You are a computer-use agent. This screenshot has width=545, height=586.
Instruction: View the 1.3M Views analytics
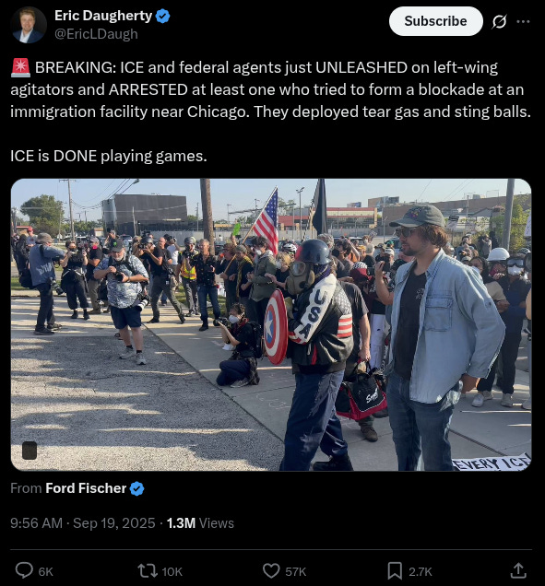(200, 523)
